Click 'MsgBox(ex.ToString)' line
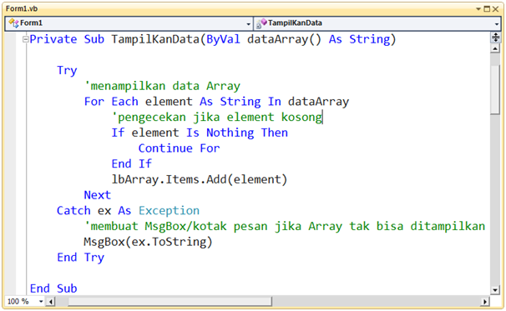Image resolution: width=506 pixels, height=311 pixels. pyautogui.click(x=148, y=242)
